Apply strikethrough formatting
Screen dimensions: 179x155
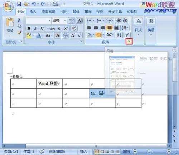[x=52, y=29]
